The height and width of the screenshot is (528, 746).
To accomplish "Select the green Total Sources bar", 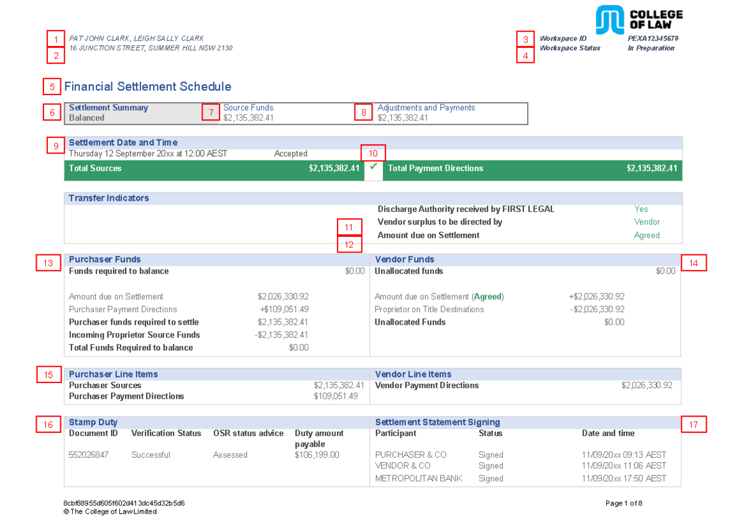I will point(214,168).
